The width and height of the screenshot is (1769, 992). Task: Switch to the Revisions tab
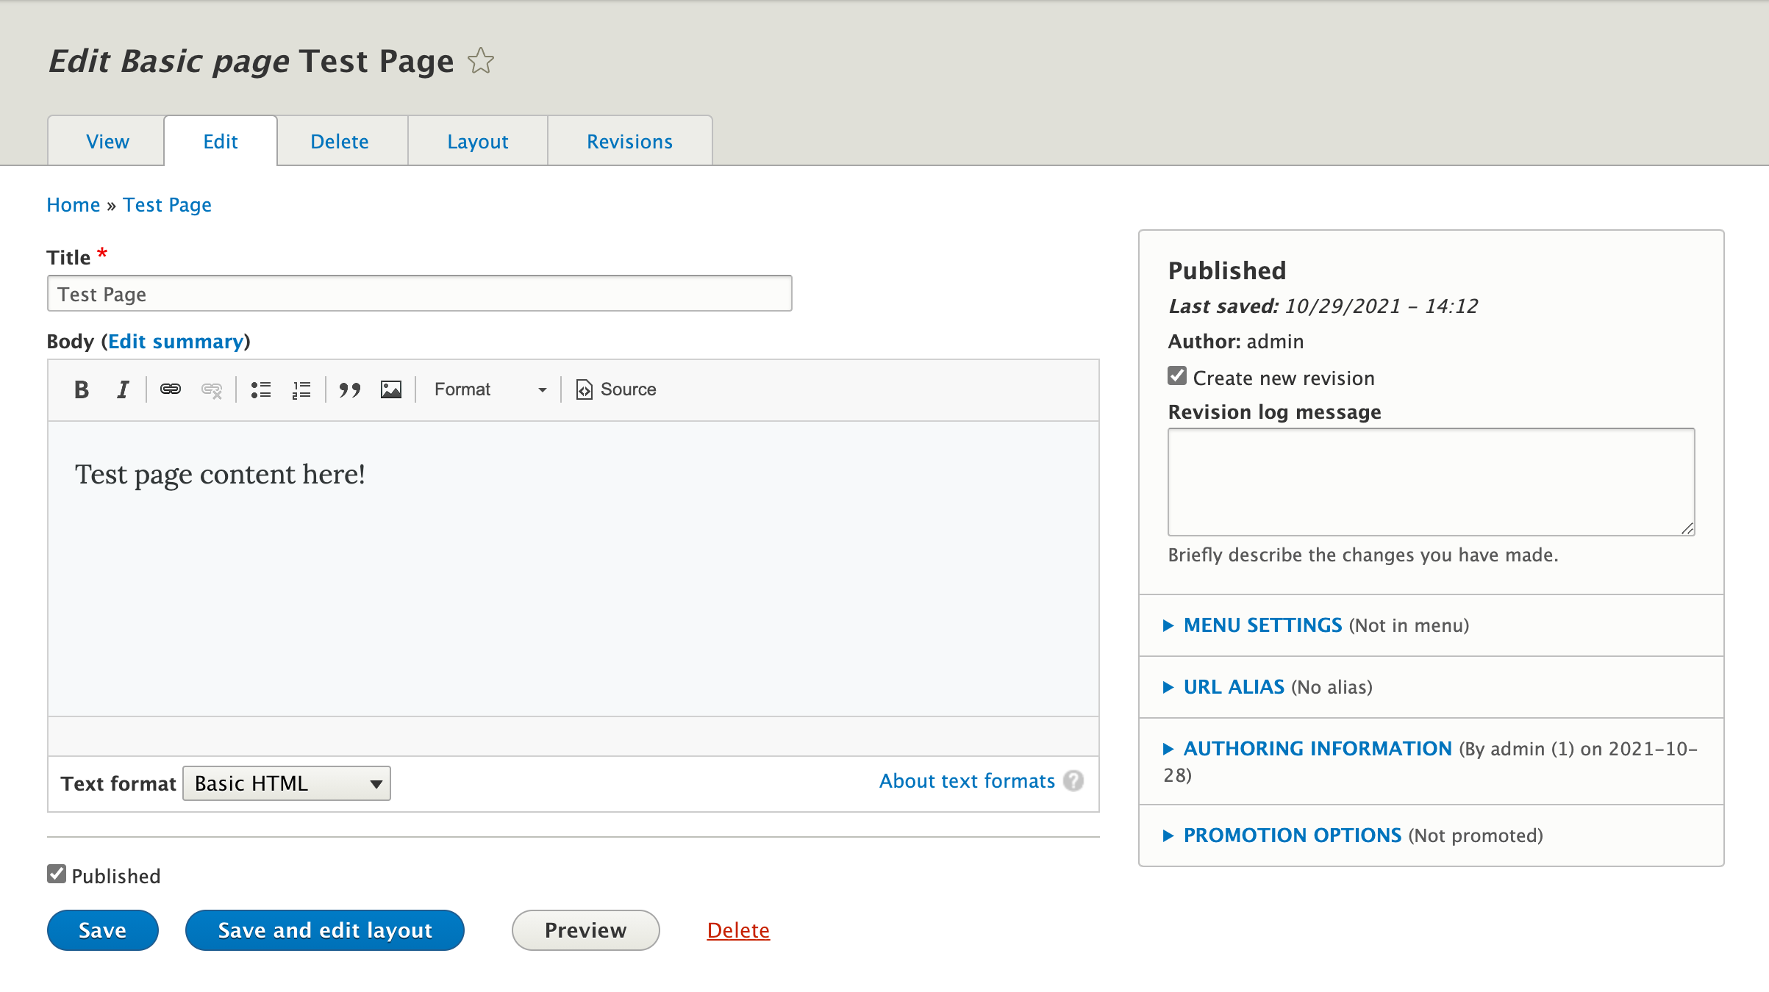point(629,141)
